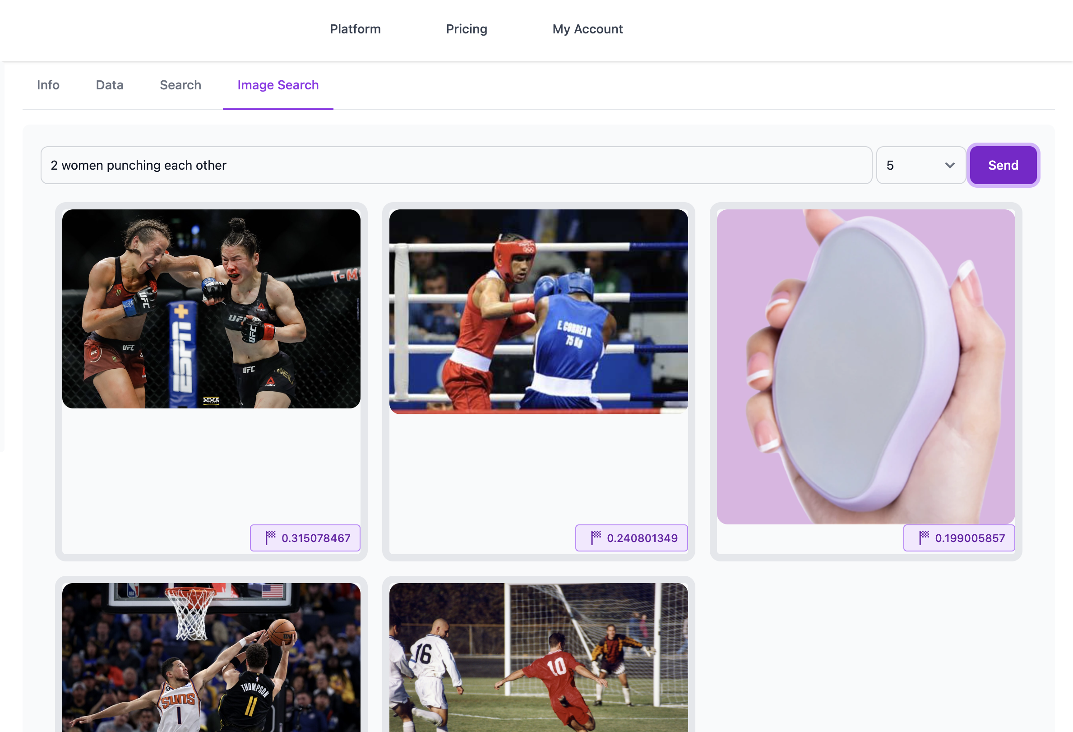The image size is (1073, 732).
Task: Click the UFC women fighters image result
Action: point(211,309)
